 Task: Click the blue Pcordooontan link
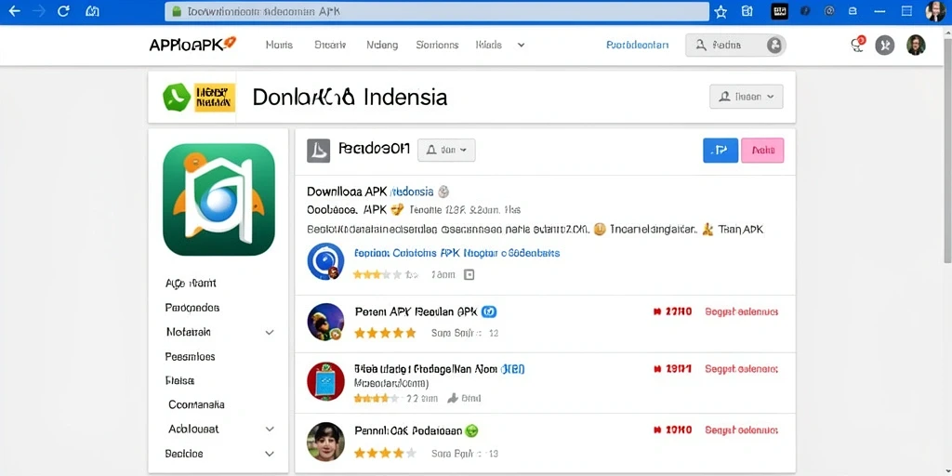click(x=638, y=45)
